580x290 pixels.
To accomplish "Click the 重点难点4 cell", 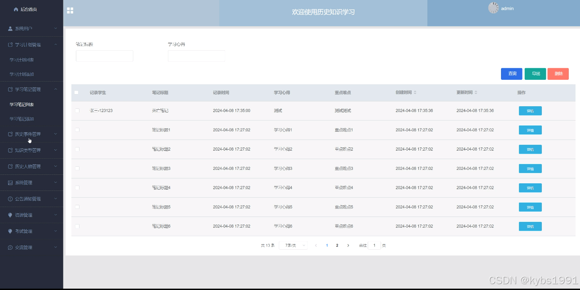I will [344, 188].
